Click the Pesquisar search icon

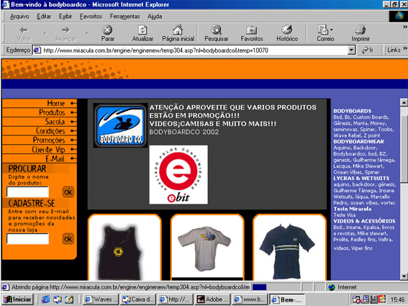coord(216,30)
